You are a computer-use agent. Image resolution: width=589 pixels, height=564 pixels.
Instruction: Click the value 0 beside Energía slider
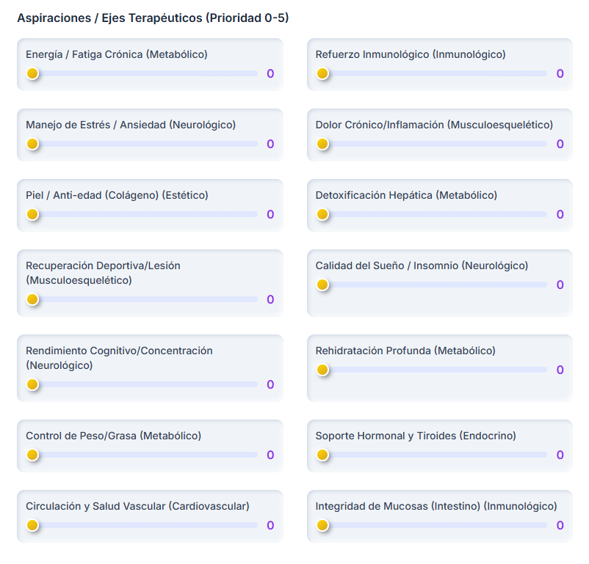click(x=270, y=74)
